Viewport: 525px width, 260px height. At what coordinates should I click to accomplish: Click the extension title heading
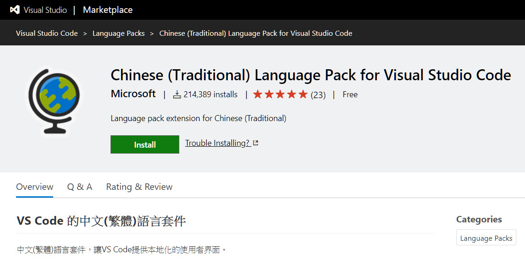point(311,75)
